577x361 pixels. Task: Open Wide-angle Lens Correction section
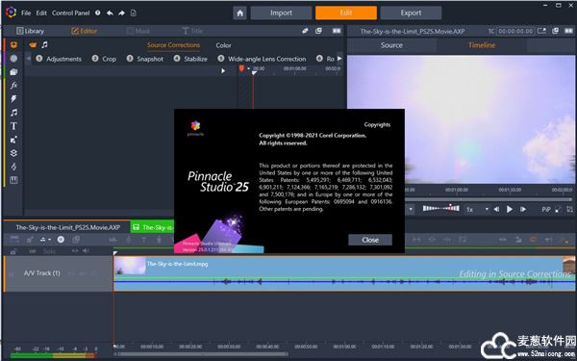(262, 59)
